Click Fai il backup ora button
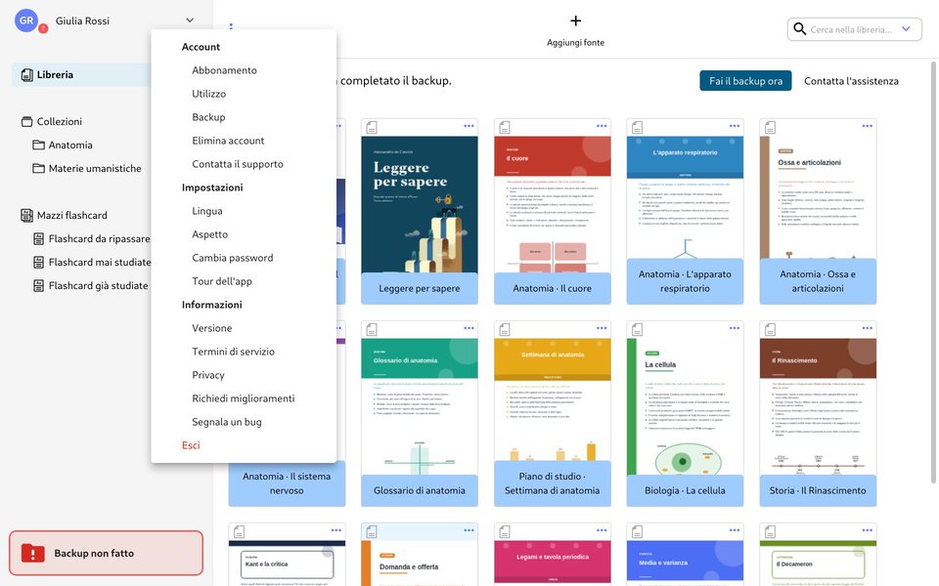The width and height of the screenshot is (939, 586). [x=745, y=81]
